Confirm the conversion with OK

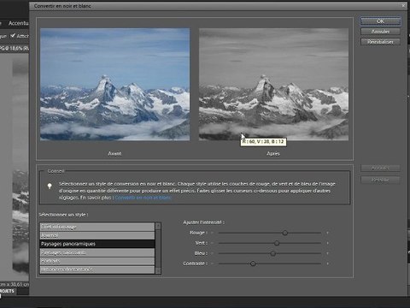pos(380,21)
